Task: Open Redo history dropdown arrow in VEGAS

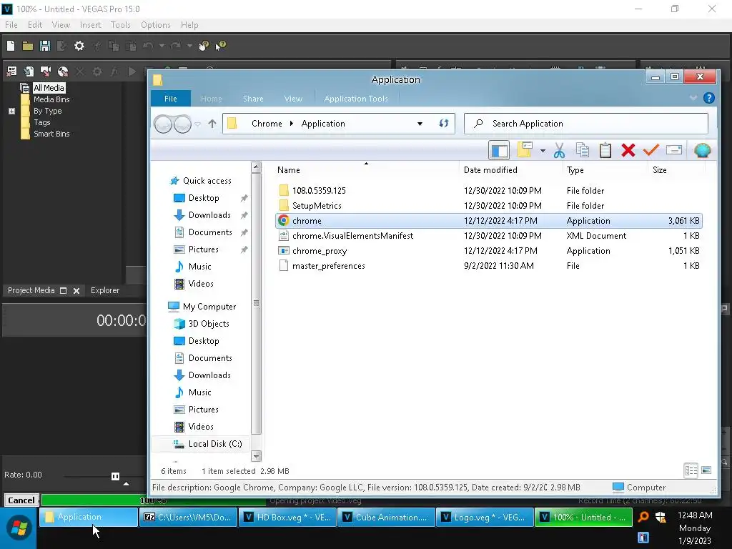Action: click(189, 46)
